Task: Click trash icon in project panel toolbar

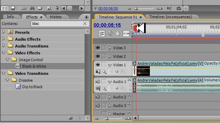Action: point(57,8)
